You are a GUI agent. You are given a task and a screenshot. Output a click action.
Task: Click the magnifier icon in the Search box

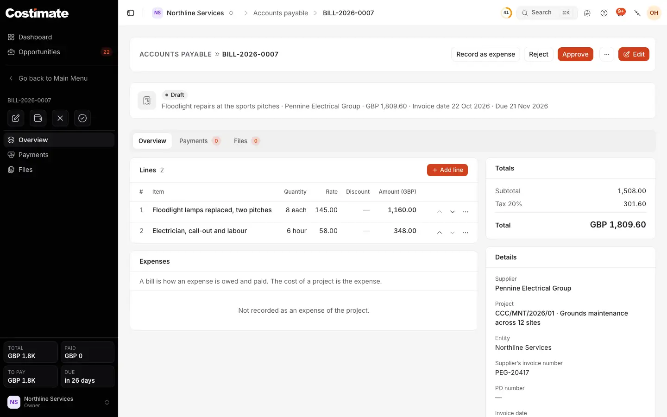click(525, 13)
